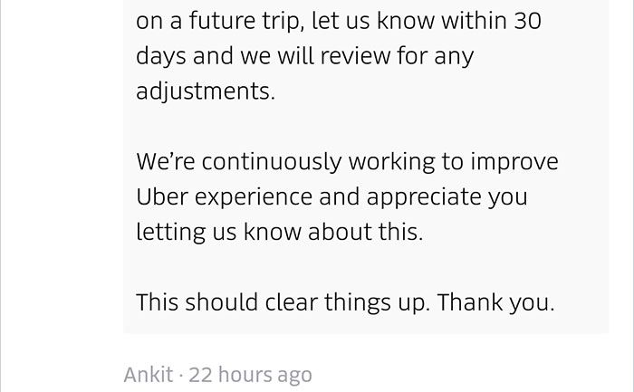Click the sender name Ankit

pos(148,375)
